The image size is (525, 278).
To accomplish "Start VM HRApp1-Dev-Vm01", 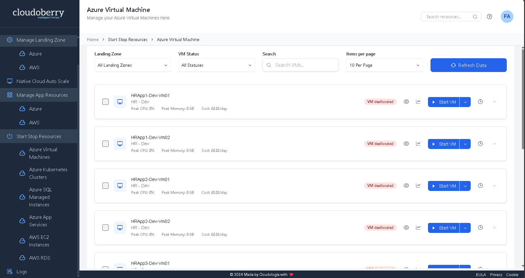I will click(x=444, y=102).
